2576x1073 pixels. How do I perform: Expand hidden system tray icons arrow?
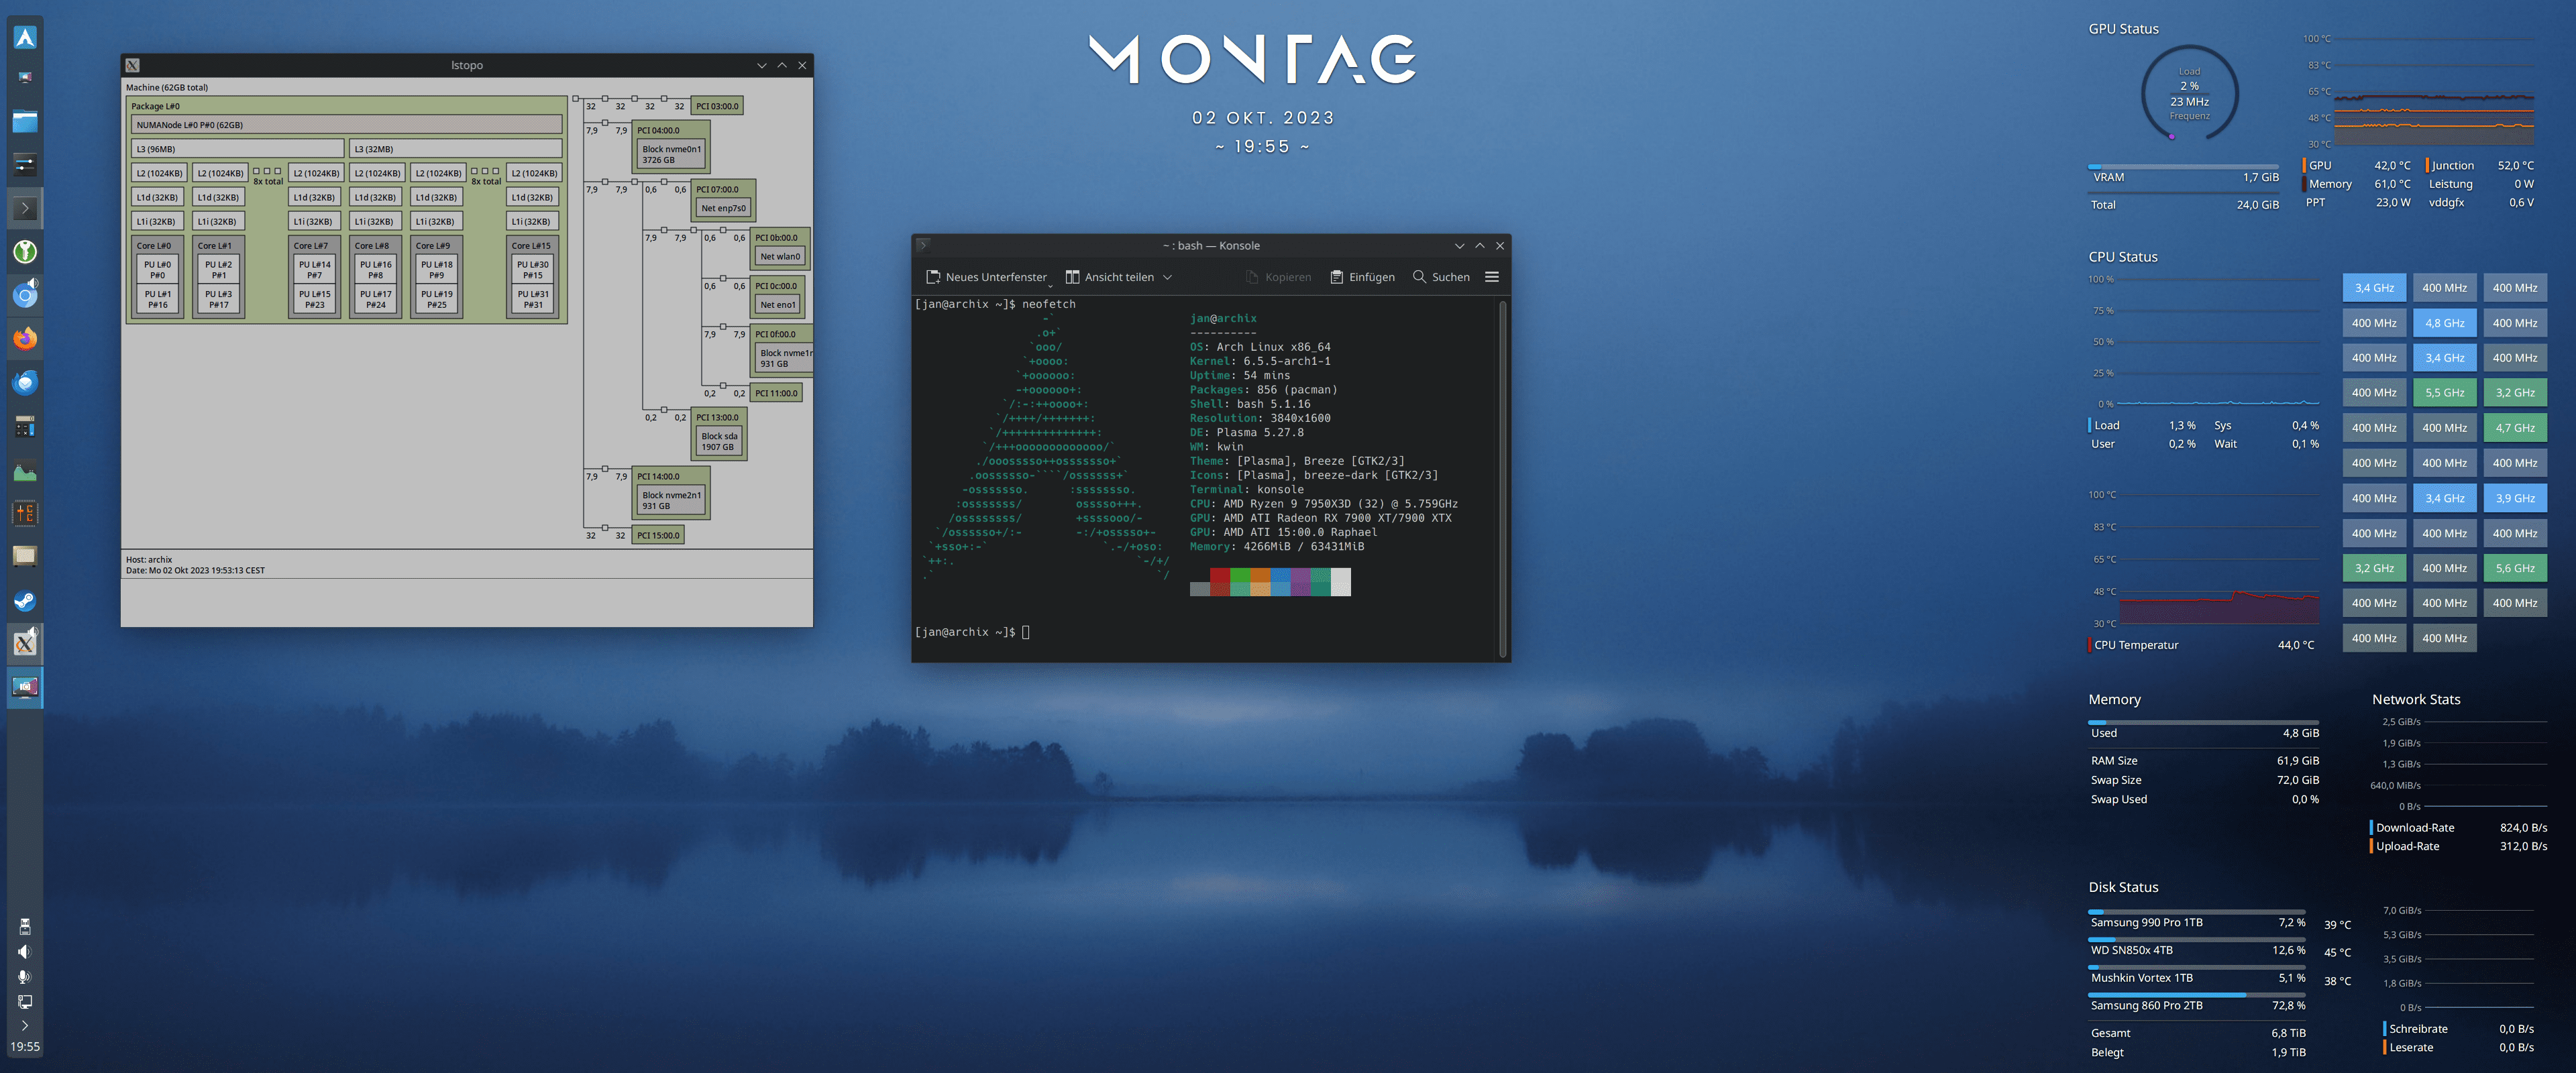25,1025
